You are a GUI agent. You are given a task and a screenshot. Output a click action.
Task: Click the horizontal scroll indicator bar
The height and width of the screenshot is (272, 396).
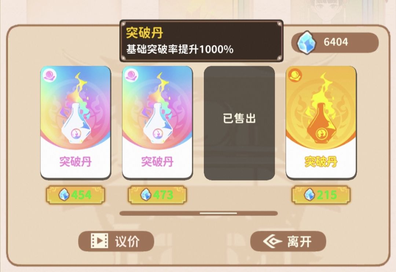199,213
